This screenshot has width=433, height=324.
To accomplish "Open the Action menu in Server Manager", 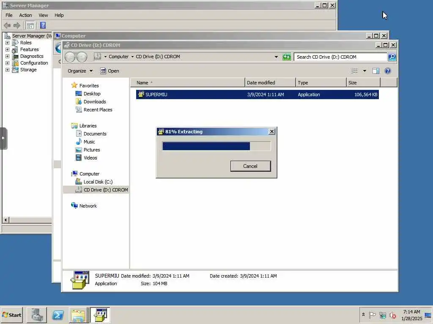I will pyautogui.click(x=25, y=15).
